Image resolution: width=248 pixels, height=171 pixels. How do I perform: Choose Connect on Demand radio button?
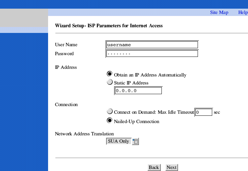[x=110, y=112]
